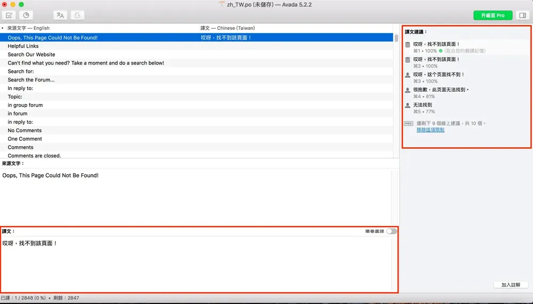Sort by 來源文字 — English column header

[29, 28]
